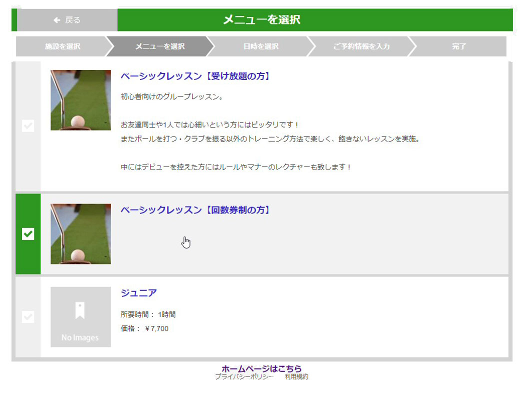Go to the 施設を選択 step
This screenshot has width=525, height=400.
point(62,46)
